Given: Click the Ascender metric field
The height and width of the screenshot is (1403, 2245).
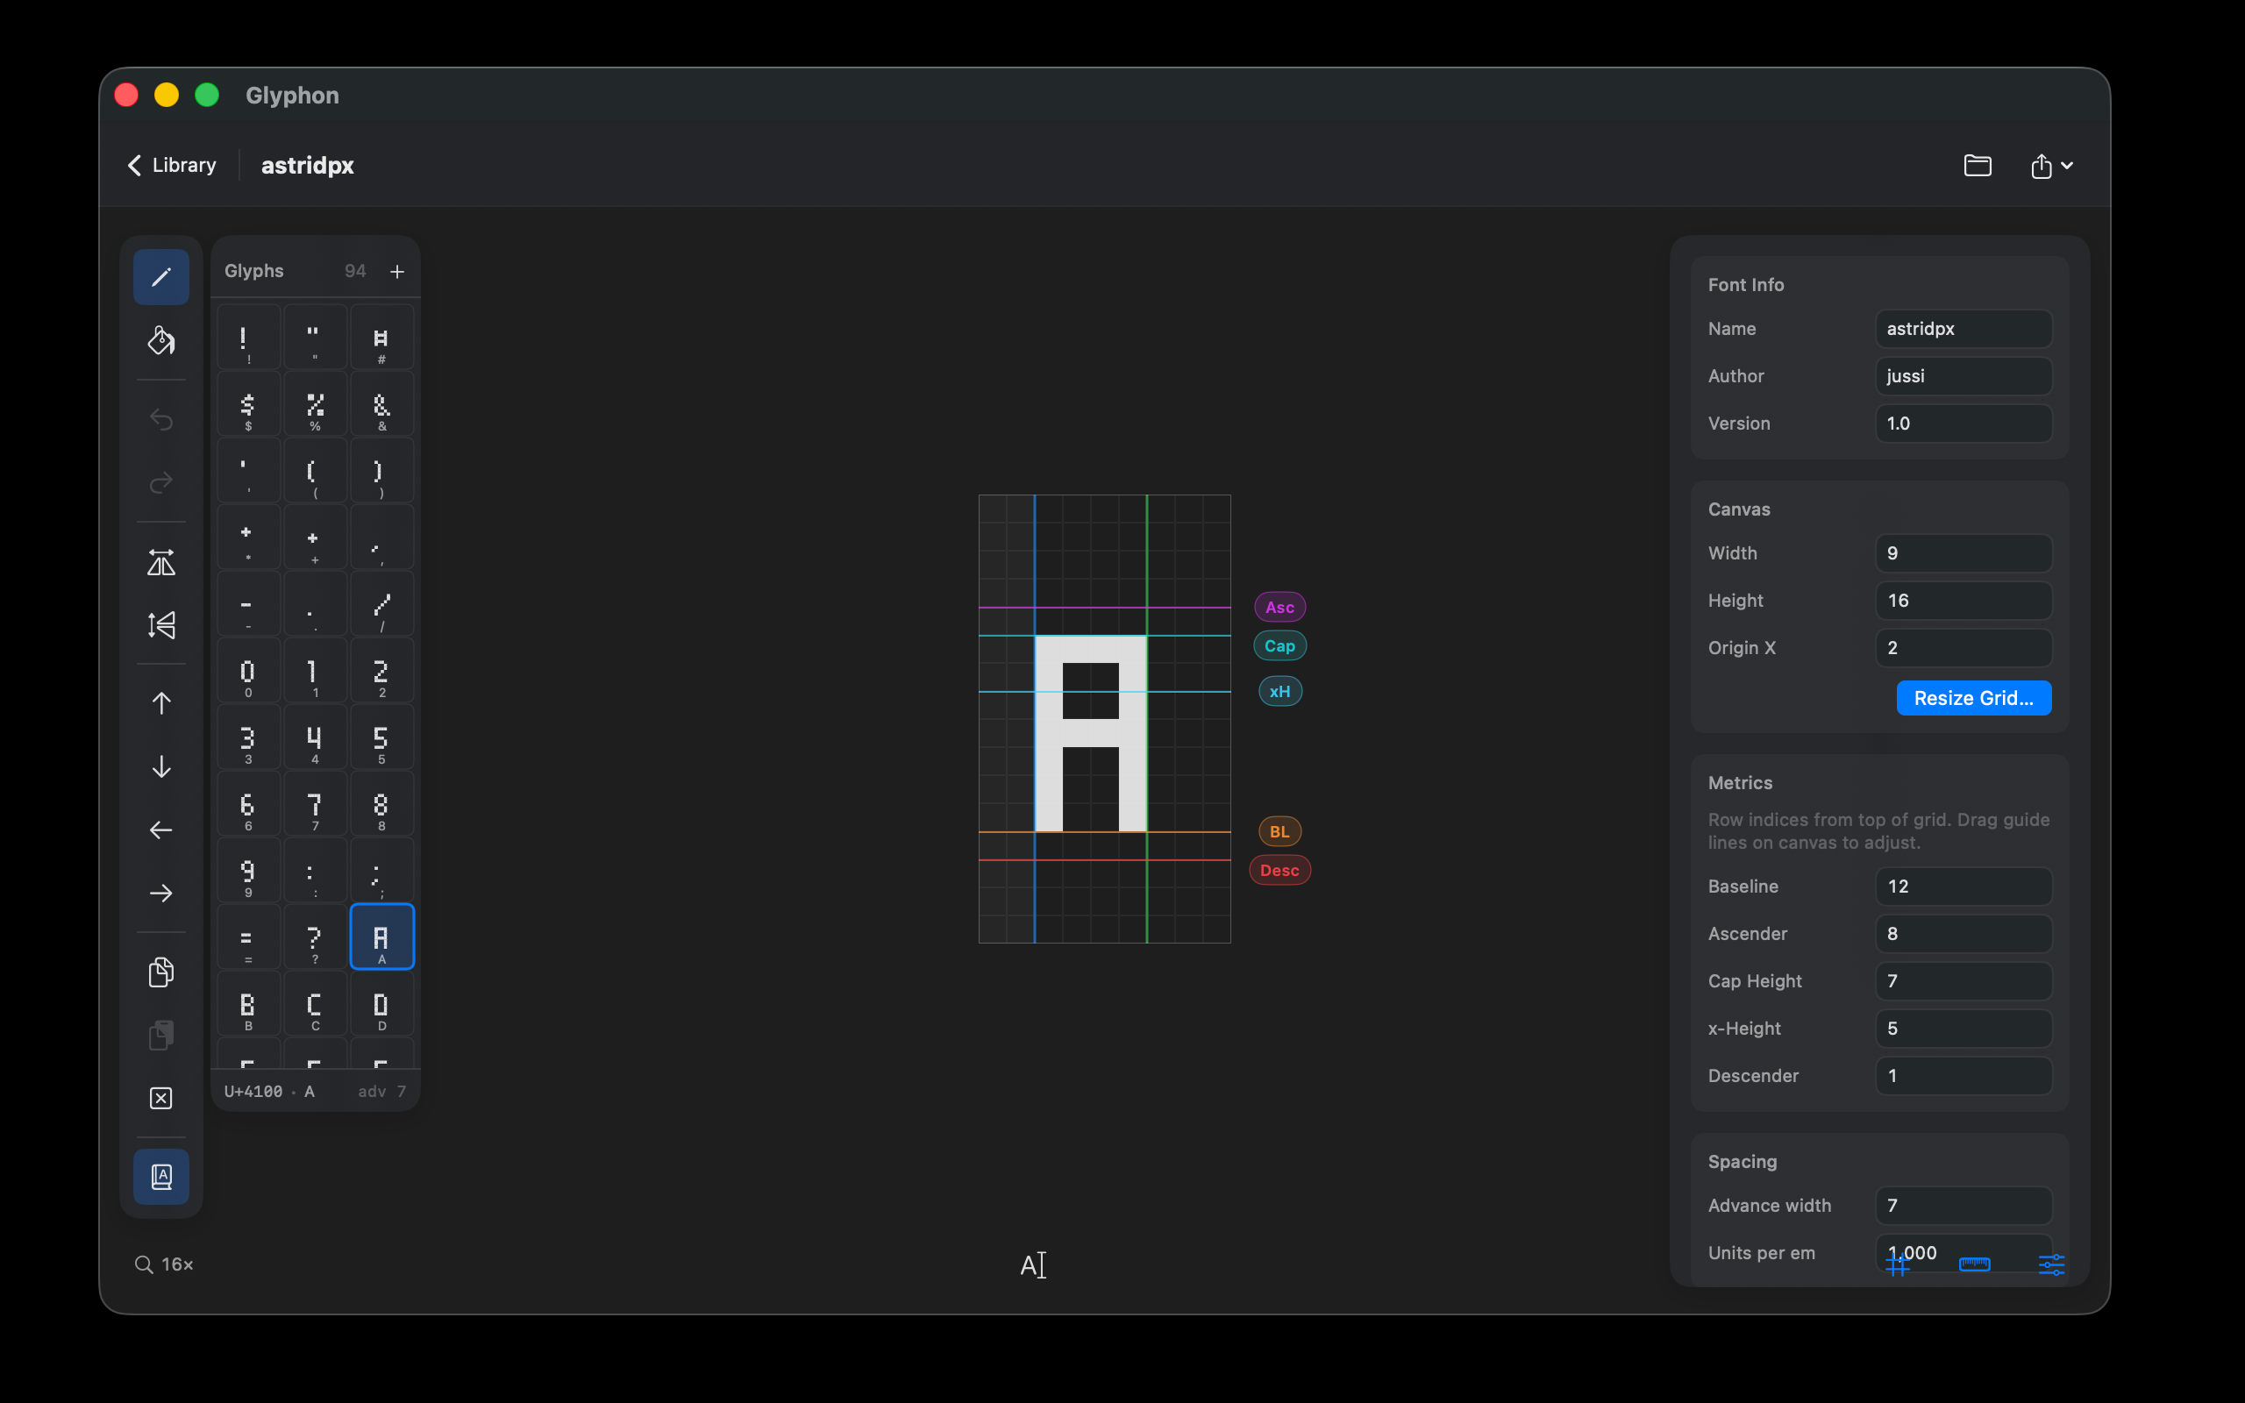Looking at the screenshot, I should coord(1963,934).
